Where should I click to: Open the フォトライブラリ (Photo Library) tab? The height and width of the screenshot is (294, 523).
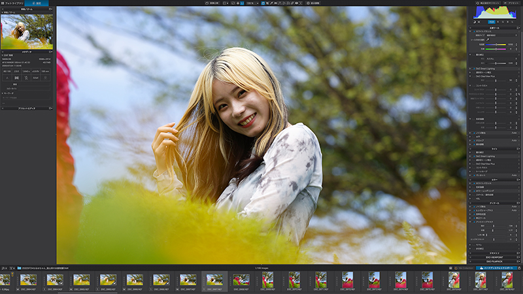point(12,3)
